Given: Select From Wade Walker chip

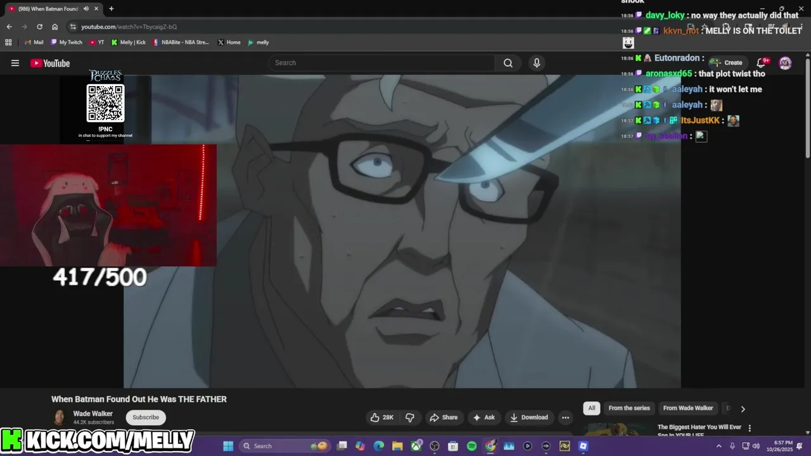Looking at the screenshot, I should [x=688, y=408].
